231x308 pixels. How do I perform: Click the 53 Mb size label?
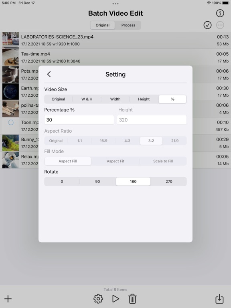pos(223,44)
